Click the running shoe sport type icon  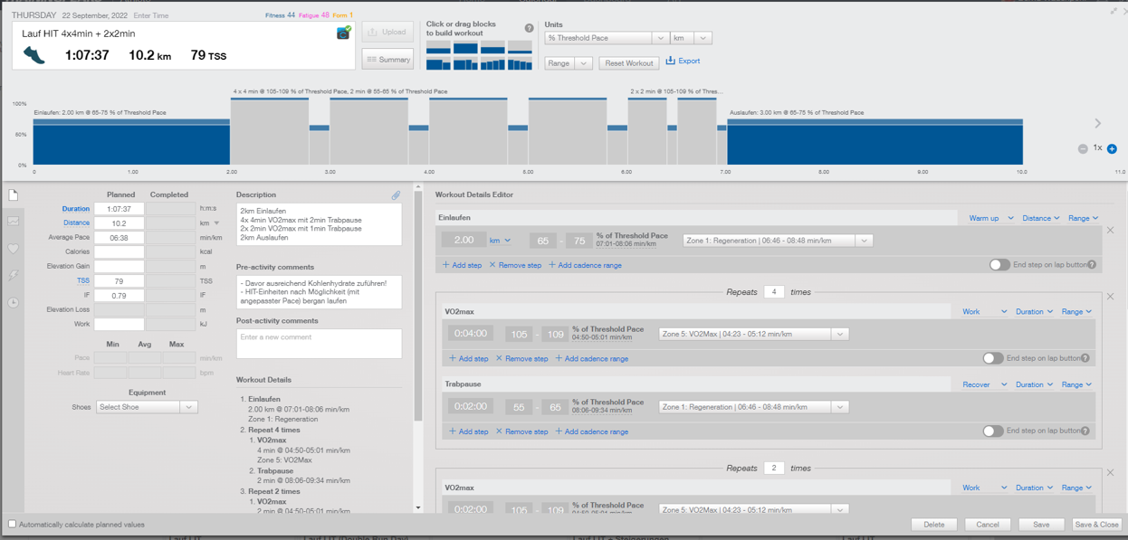34,55
